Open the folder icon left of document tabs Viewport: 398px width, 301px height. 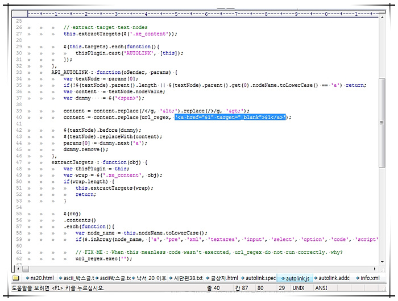click(16, 278)
